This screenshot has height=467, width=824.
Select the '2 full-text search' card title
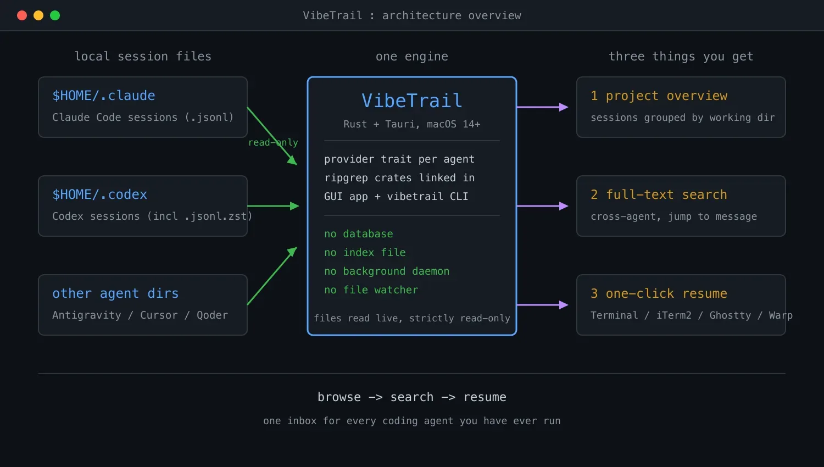(659, 194)
